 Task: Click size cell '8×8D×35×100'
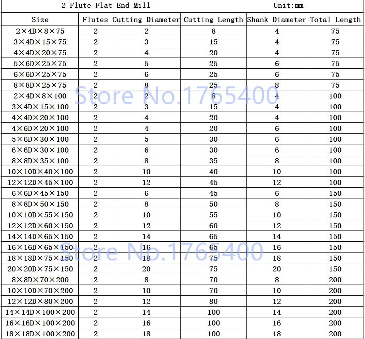[x=40, y=161]
